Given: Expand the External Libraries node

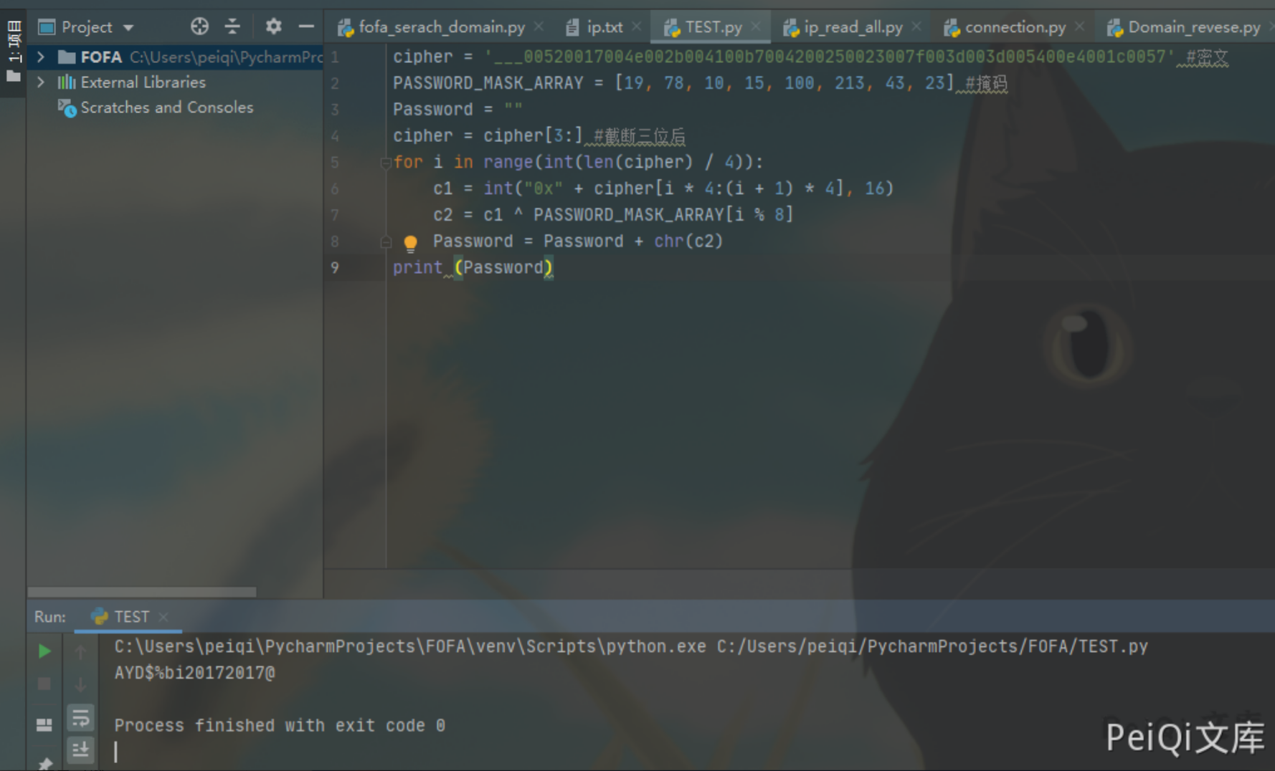Looking at the screenshot, I should [x=41, y=82].
